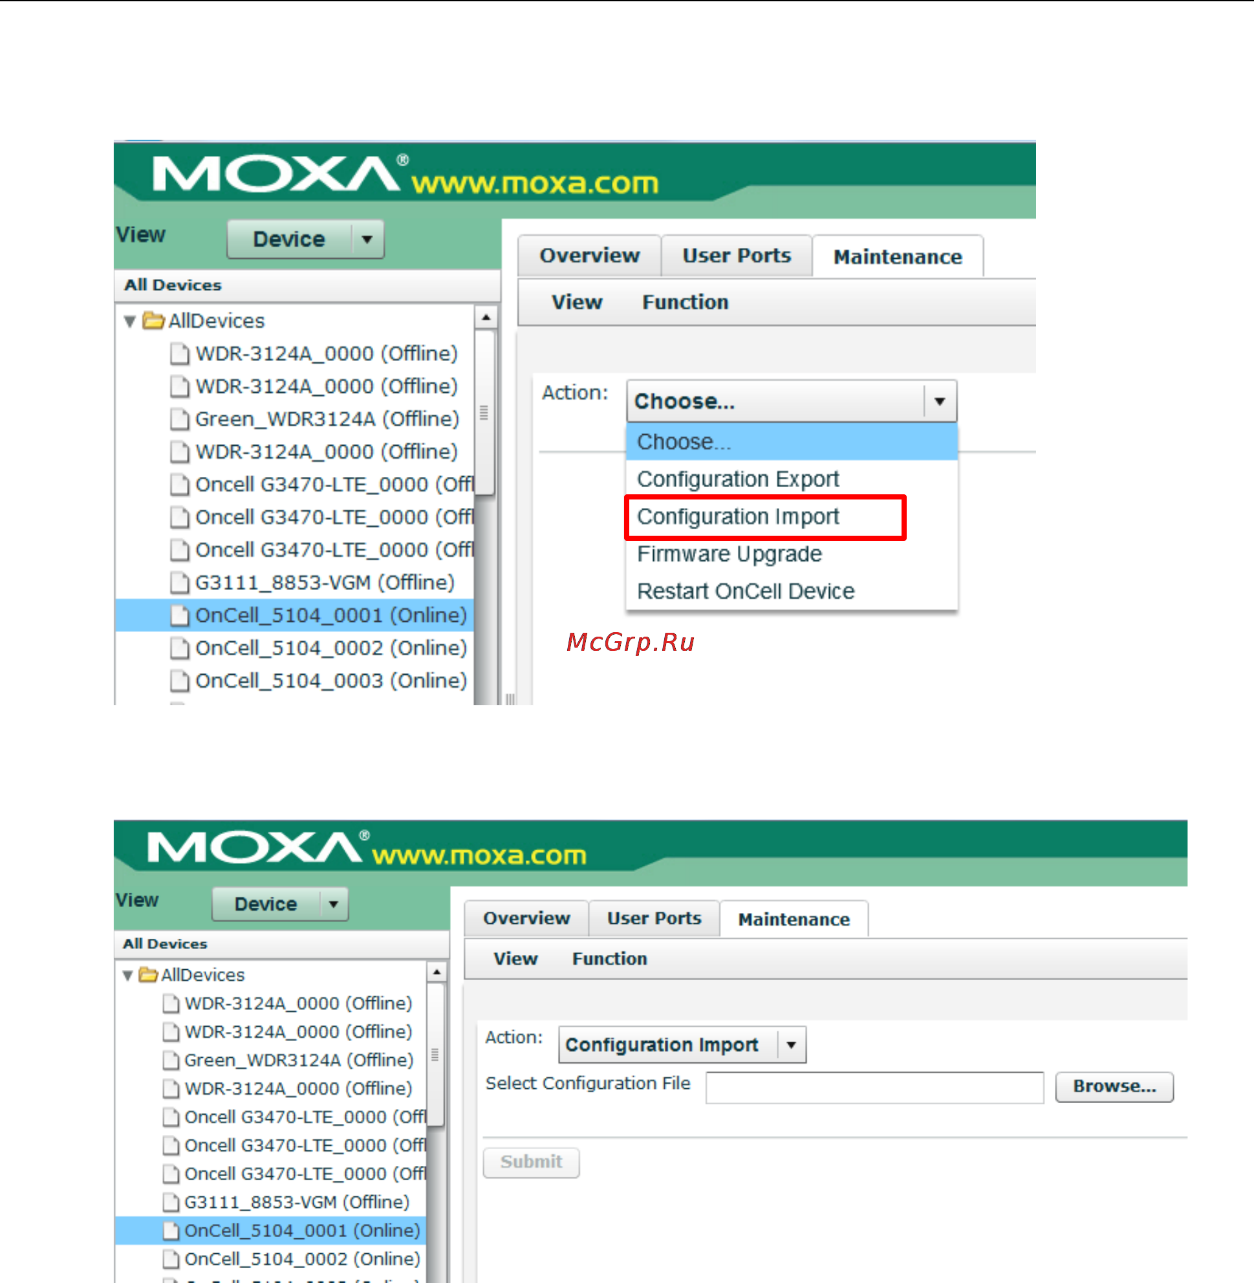
Task: Click the document icon beside bottom G3111_8853-VGM
Action: pos(171,1203)
